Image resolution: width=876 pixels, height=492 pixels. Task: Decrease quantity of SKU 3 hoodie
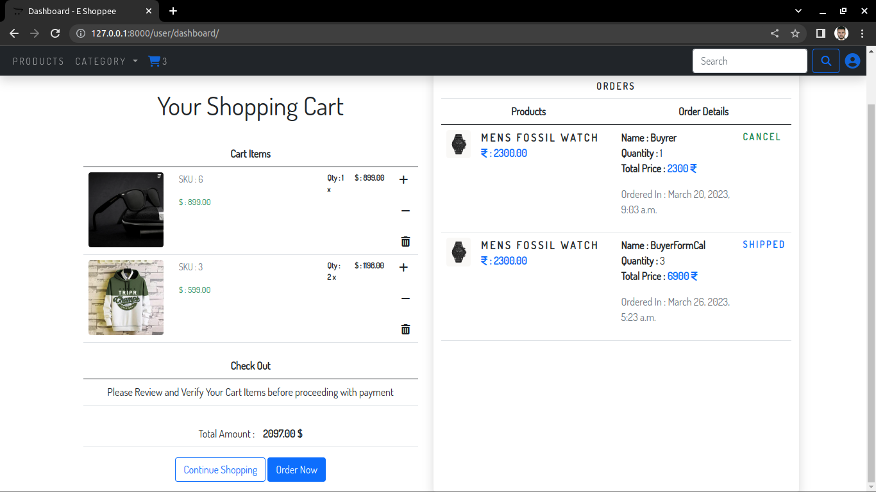[x=403, y=298]
